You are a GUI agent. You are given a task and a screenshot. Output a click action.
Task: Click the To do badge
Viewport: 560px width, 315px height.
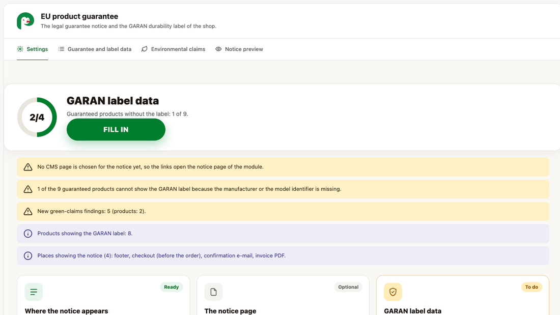tap(531, 287)
